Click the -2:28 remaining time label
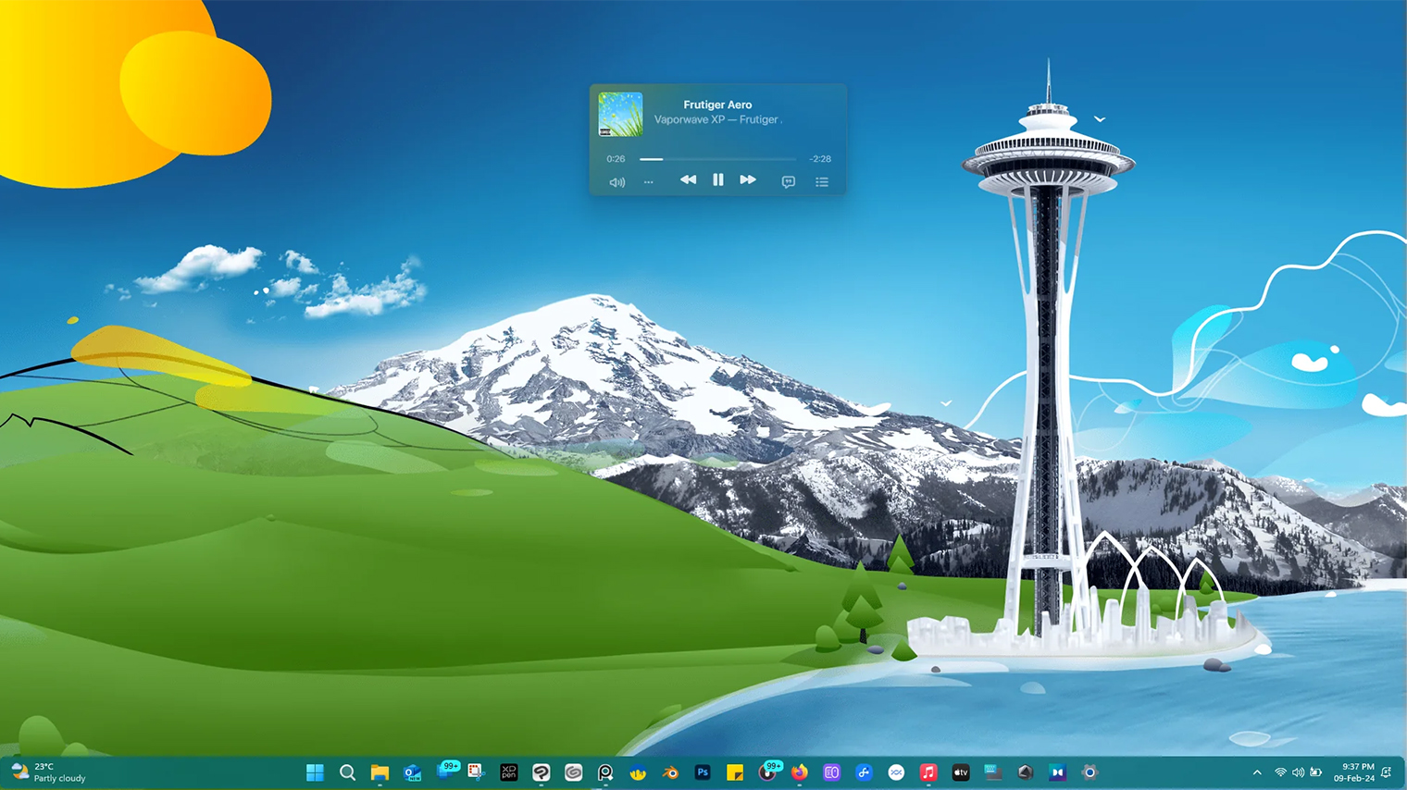Screen dimensions: 1407x790 pyautogui.click(x=820, y=159)
